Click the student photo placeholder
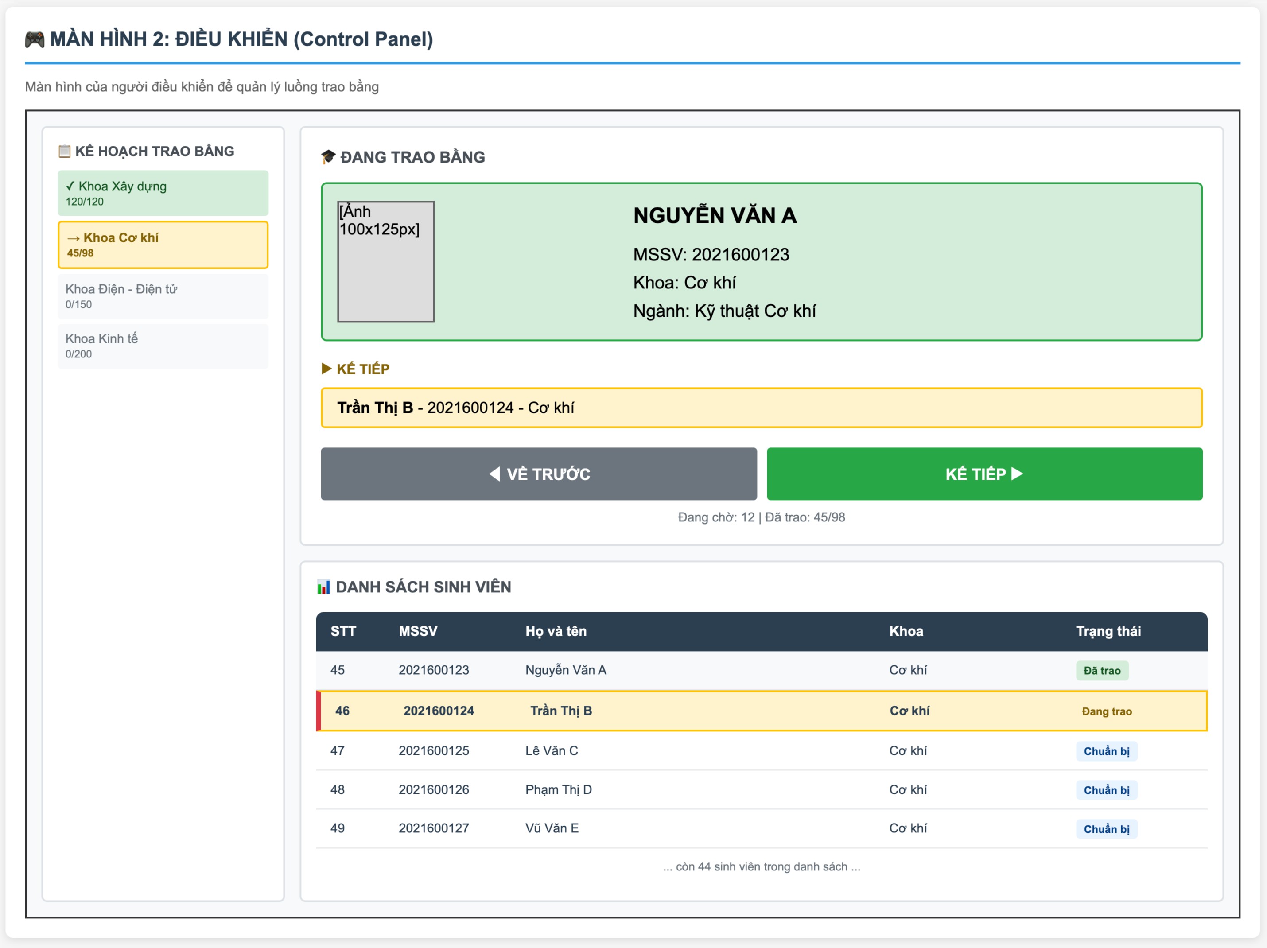This screenshot has width=1267, height=948. pos(385,261)
